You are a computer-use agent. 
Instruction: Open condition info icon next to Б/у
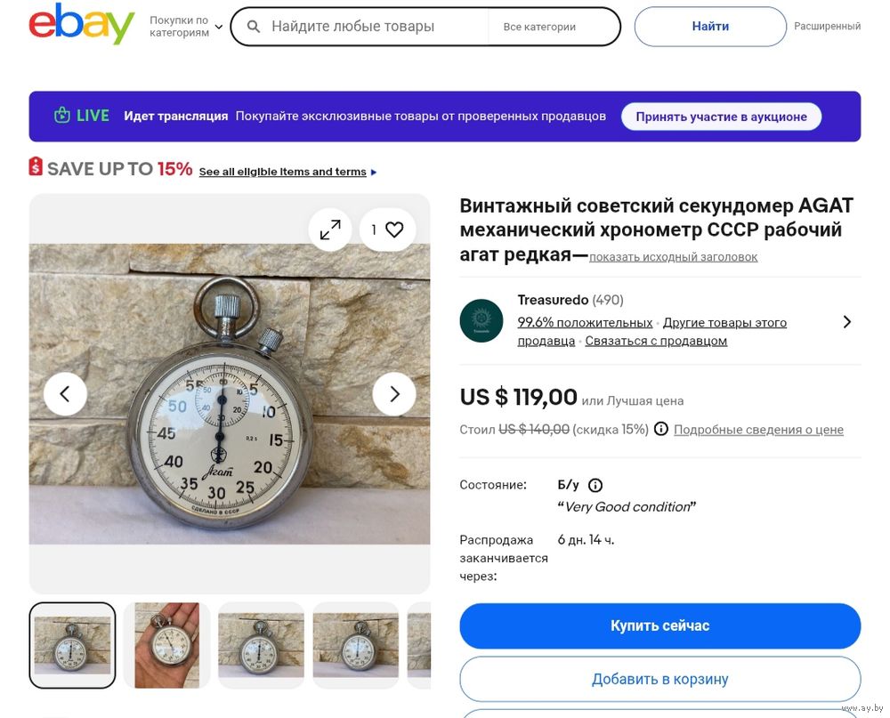pos(595,485)
